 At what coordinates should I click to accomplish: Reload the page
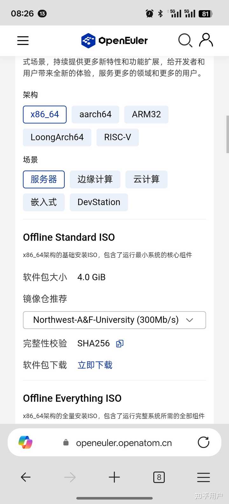204,442
